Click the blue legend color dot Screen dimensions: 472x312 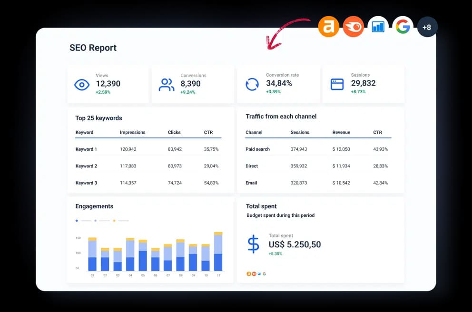tap(77, 221)
